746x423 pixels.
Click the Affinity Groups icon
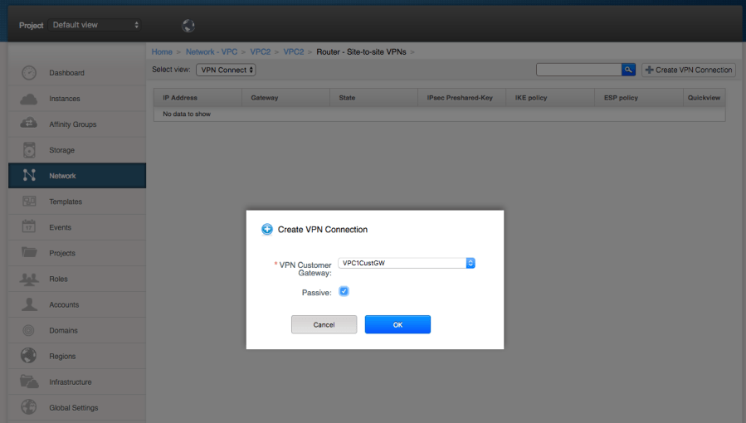[x=29, y=124]
